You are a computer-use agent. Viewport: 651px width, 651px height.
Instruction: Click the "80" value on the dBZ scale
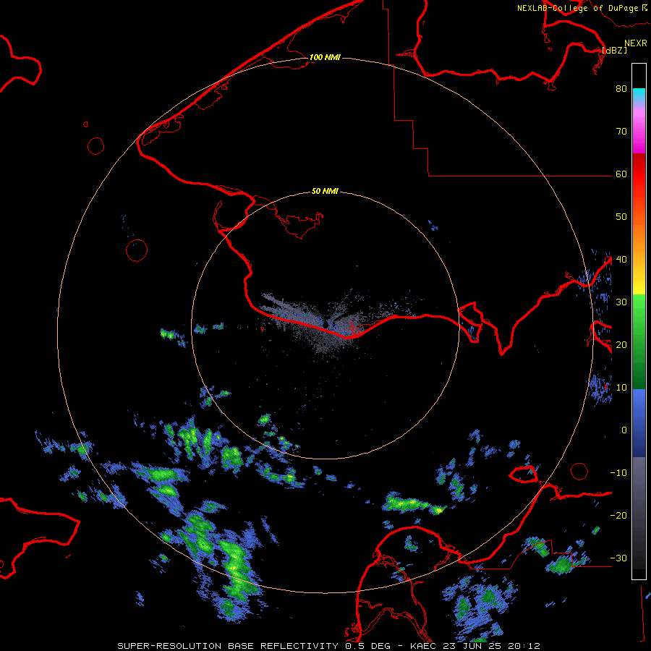tap(621, 88)
